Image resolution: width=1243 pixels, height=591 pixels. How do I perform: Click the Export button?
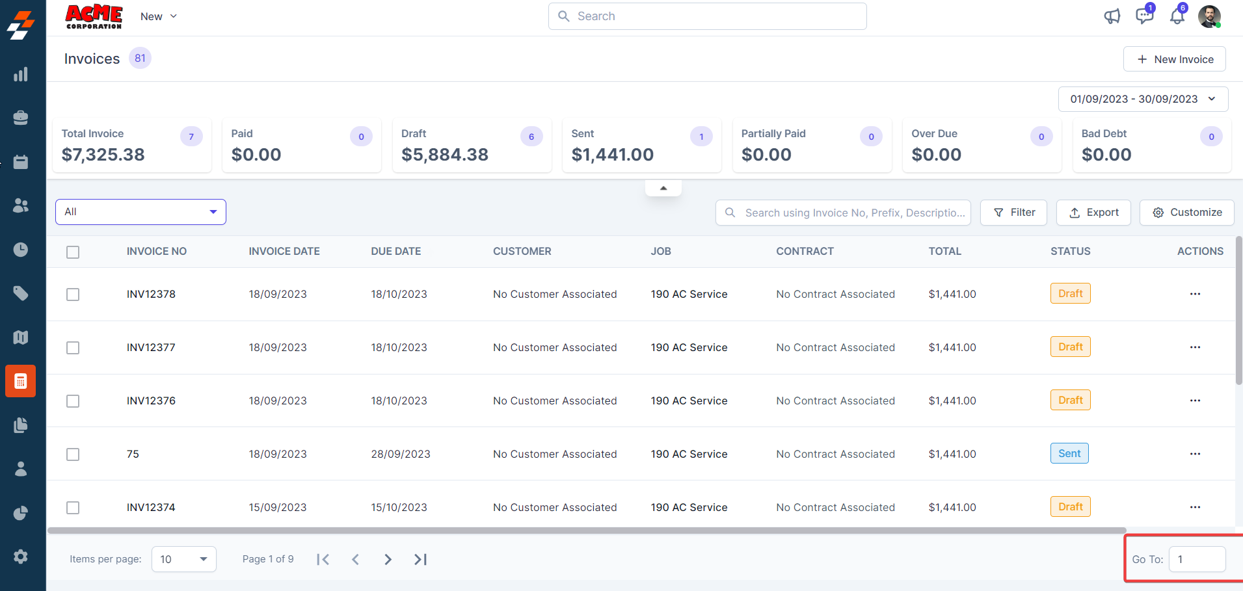tap(1093, 213)
